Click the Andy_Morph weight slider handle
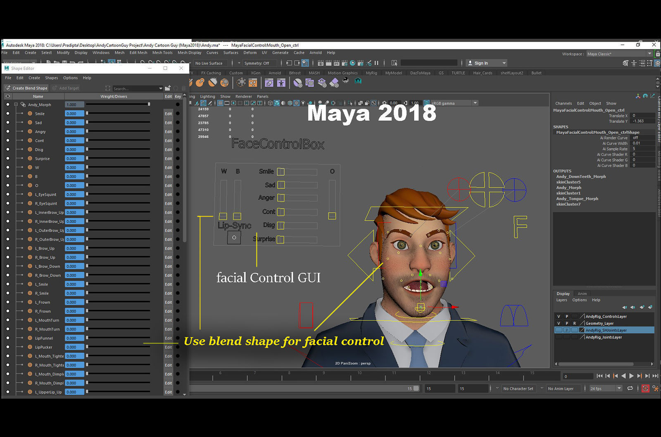This screenshot has width=661, height=437. coord(149,104)
